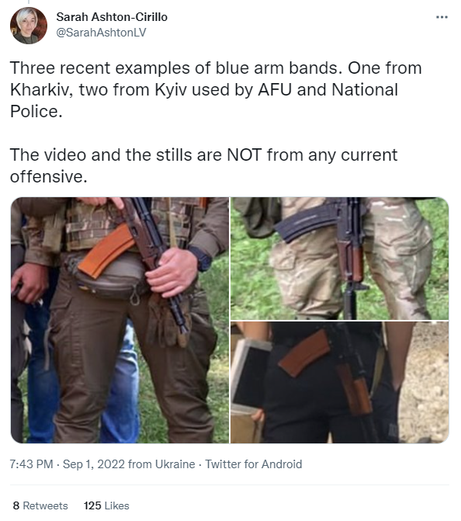
Task: Click the black rifle magazine in top-right photo
Action: (x=307, y=221)
